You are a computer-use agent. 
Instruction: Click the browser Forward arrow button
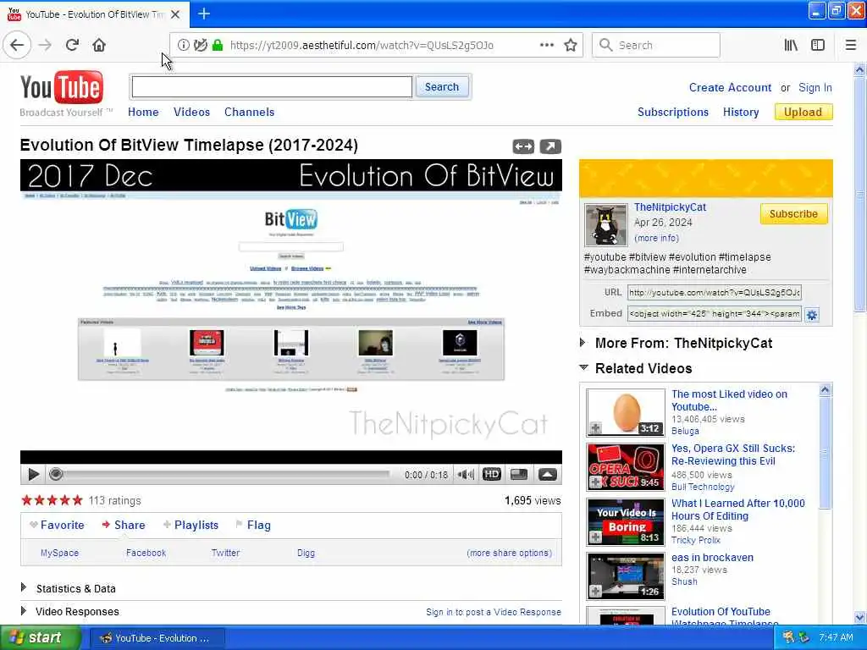[46, 45]
